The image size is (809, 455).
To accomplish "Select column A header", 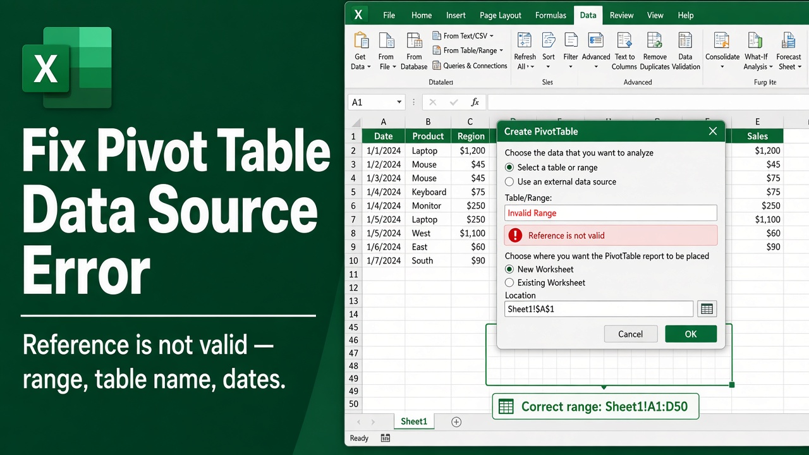I will pyautogui.click(x=384, y=122).
